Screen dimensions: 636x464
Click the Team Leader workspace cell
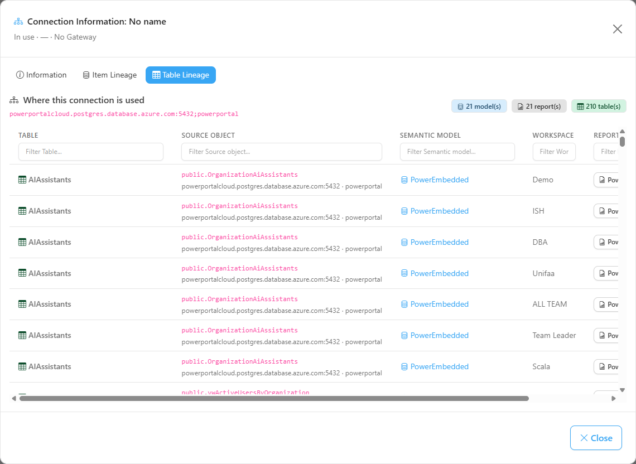(554, 335)
